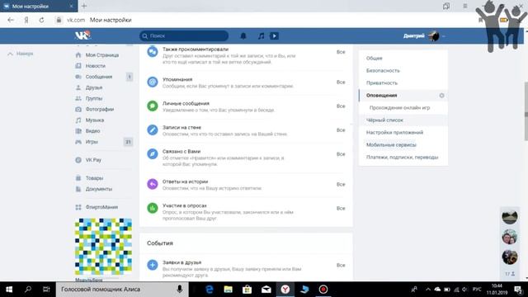Click the 'Заявки в друзья' plus icon
This screenshot has width=528, height=297.
coord(152,265)
